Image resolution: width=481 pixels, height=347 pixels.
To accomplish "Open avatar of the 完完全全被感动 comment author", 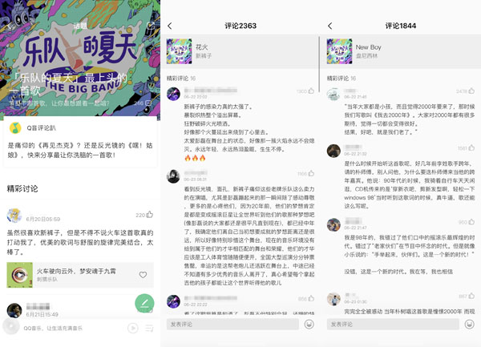I will pos(333,299).
